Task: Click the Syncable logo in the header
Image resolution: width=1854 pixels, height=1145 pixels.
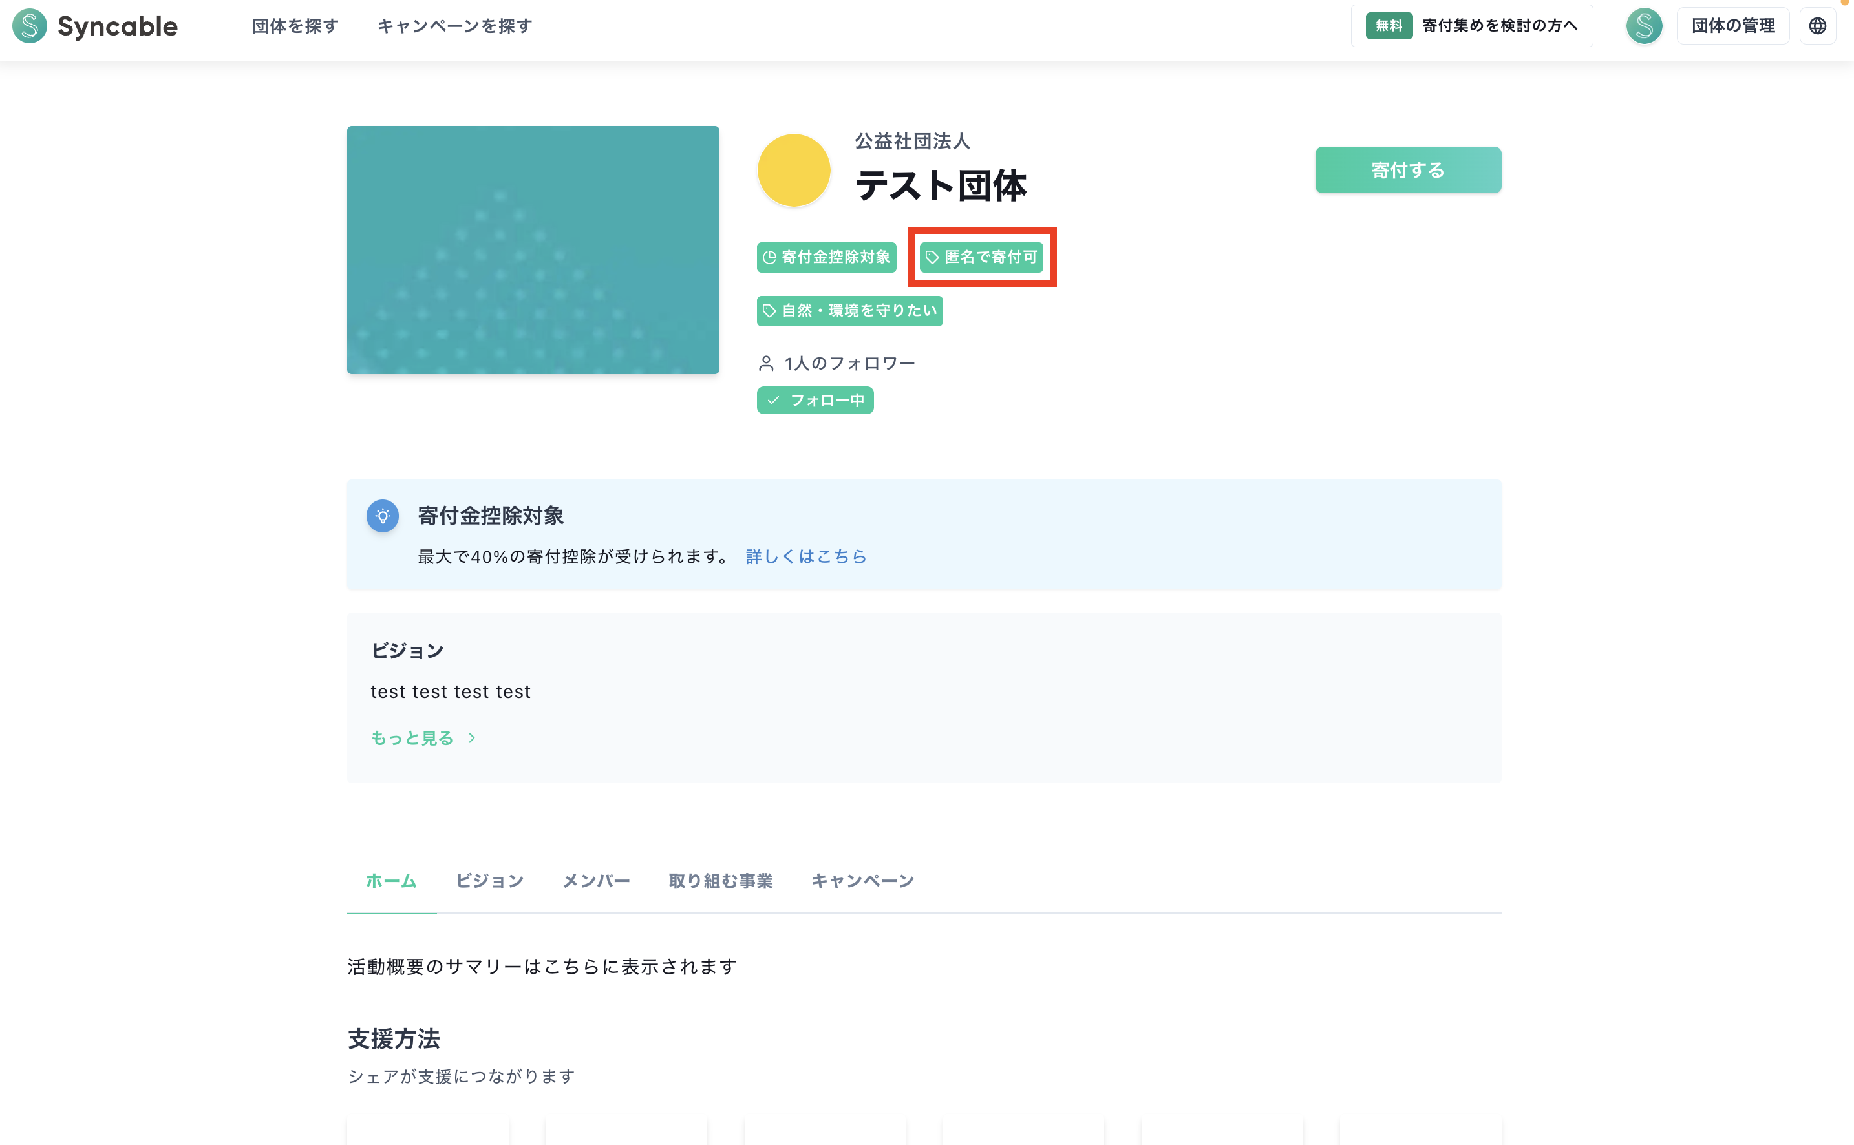Action: 94,26
